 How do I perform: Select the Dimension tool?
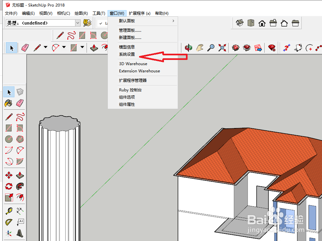point(20,211)
